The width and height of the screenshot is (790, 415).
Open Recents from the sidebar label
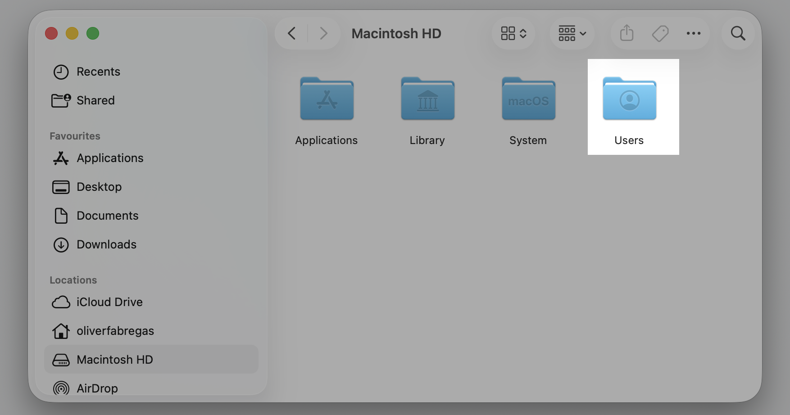coord(98,72)
